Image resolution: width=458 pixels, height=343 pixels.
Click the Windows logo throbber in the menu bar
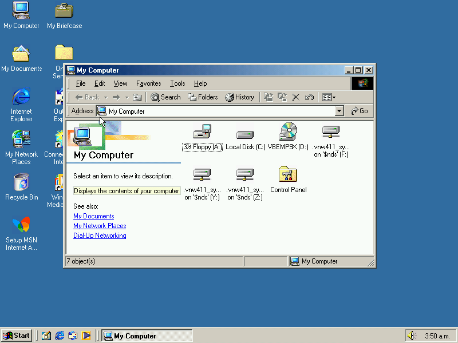[x=362, y=83]
